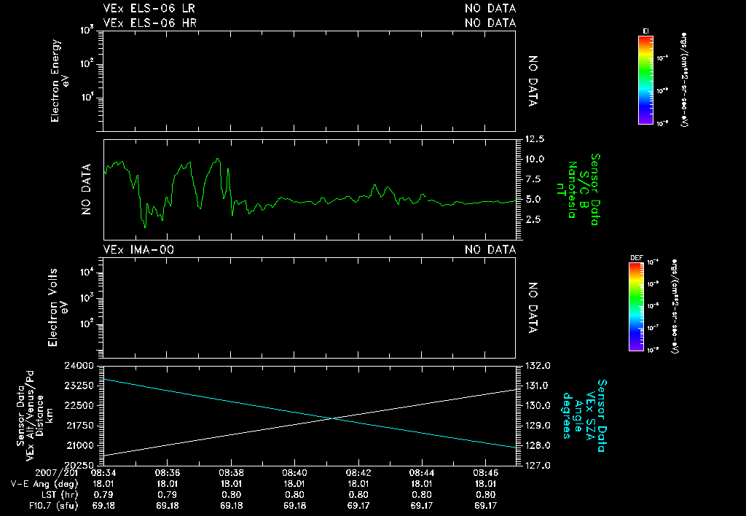Click the '08:36' time tick label
Screen dimensions: 746x516
168,473
